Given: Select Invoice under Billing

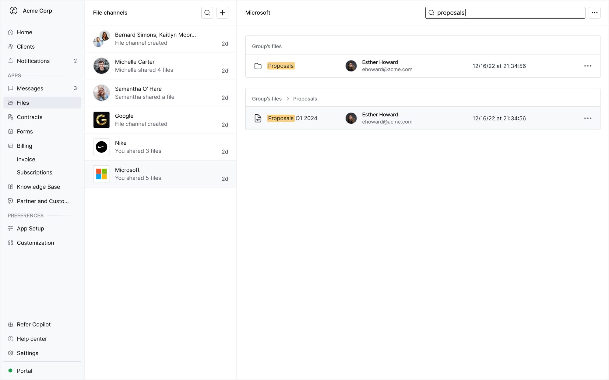Looking at the screenshot, I should (x=26, y=159).
